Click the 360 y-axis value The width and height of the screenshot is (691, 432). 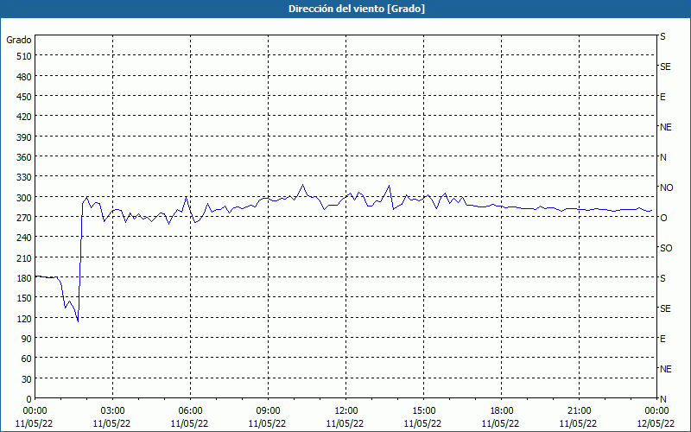[x=24, y=157]
